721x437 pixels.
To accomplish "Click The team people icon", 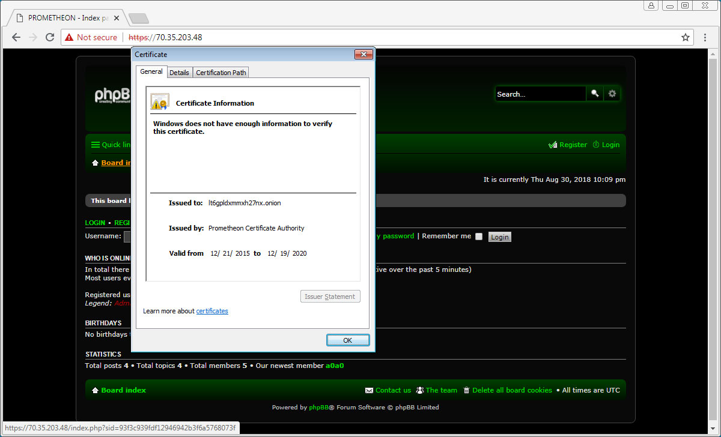I will [420, 390].
